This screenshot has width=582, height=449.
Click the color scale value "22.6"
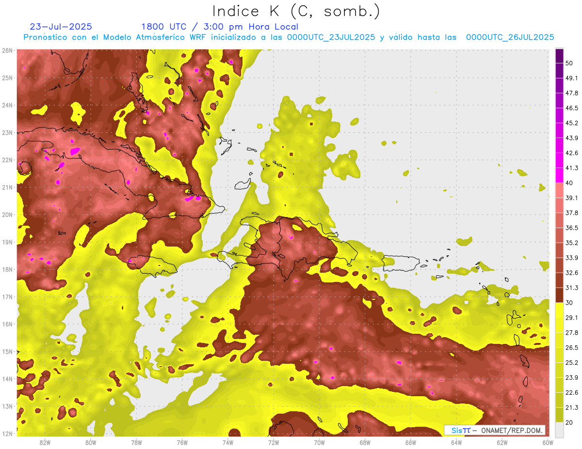572,392
